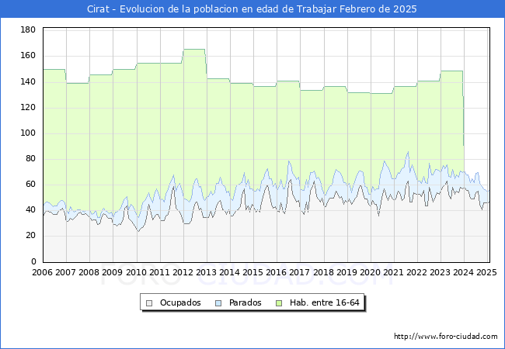
Task: Open the foro-ciudad.com URL text
Action: (446, 337)
